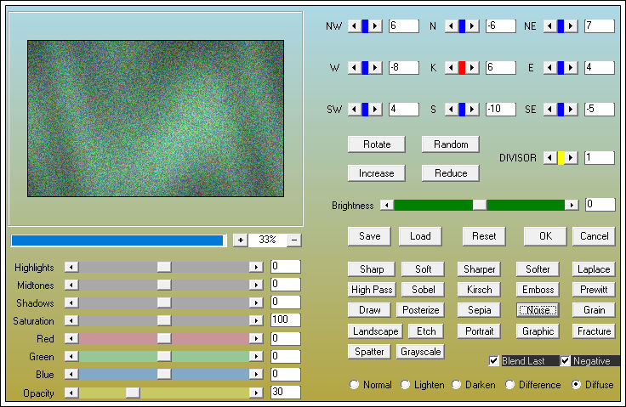
Task: Select the Difference radio option
Action: click(x=509, y=385)
